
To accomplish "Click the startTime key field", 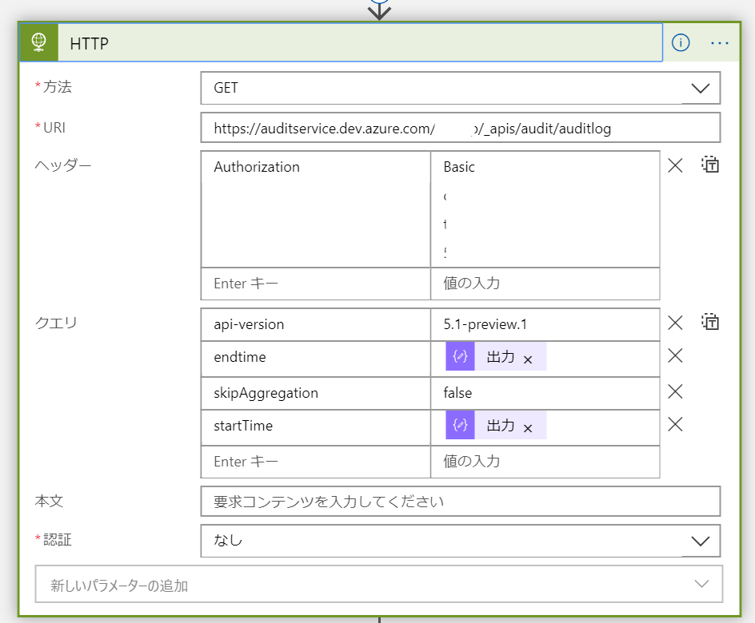I will pyautogui.click(x=315, y=427).
